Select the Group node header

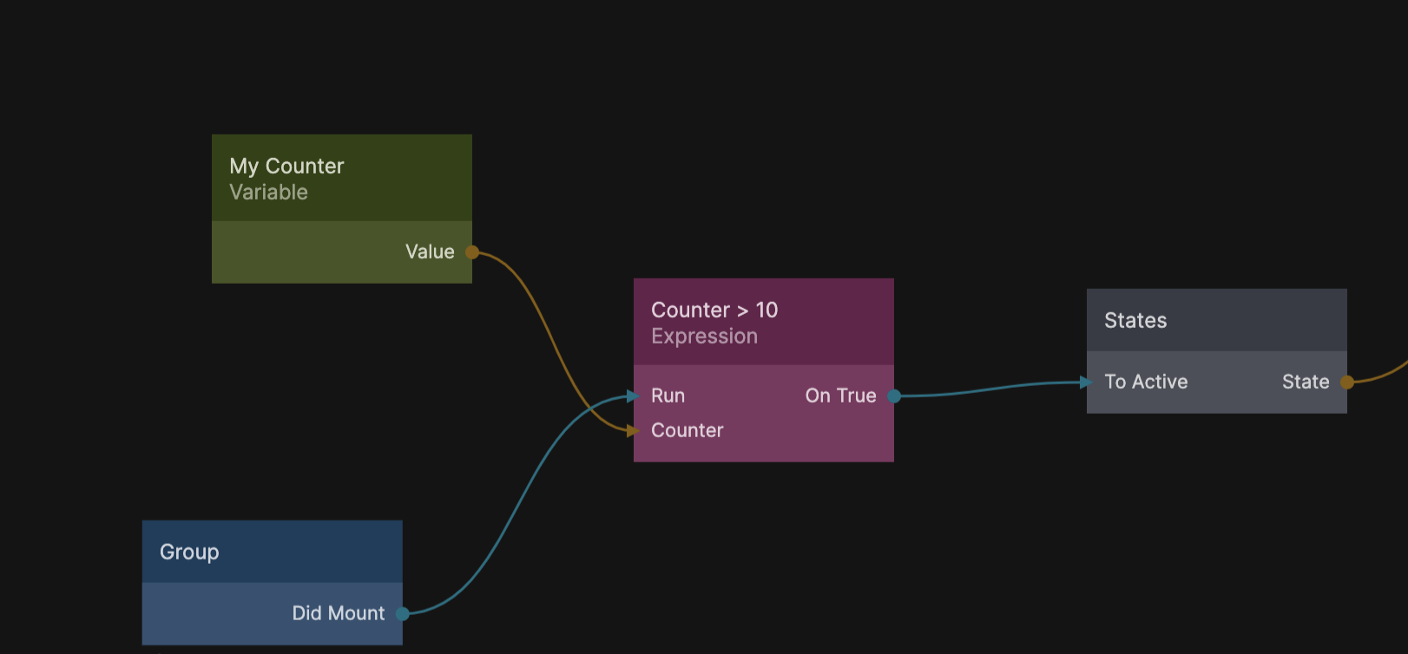[x=272, y=552]
